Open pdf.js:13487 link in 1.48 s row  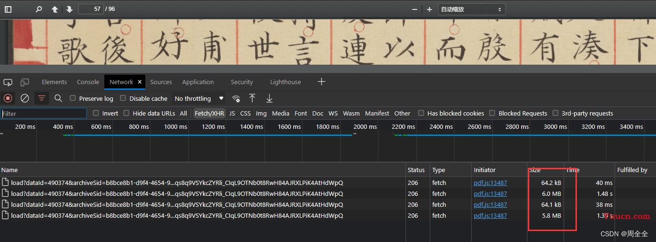tap(490, 194)
